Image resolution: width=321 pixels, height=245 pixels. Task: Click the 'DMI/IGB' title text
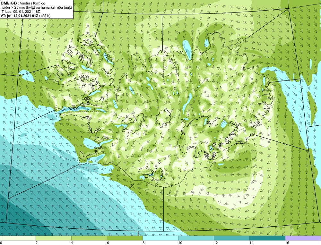9,3
